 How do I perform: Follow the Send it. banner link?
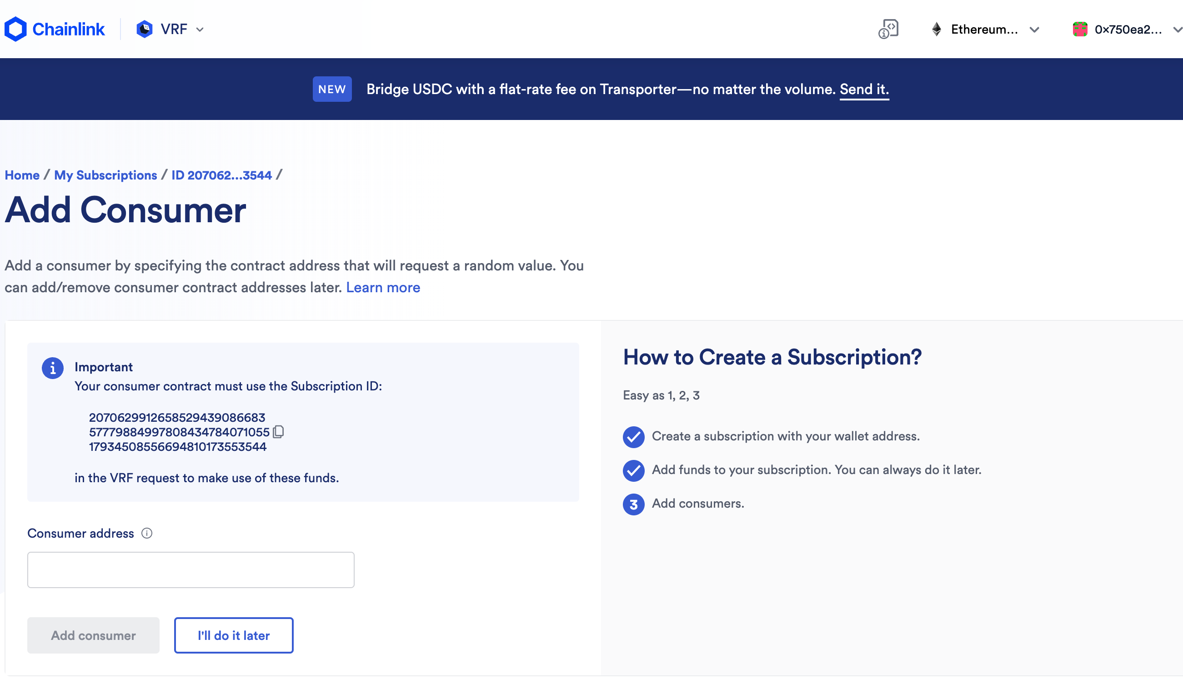(x=864, y=89)
